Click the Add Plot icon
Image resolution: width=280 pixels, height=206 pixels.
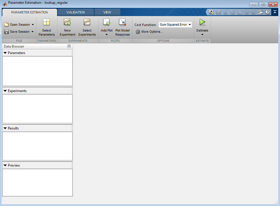click(106, 22)
